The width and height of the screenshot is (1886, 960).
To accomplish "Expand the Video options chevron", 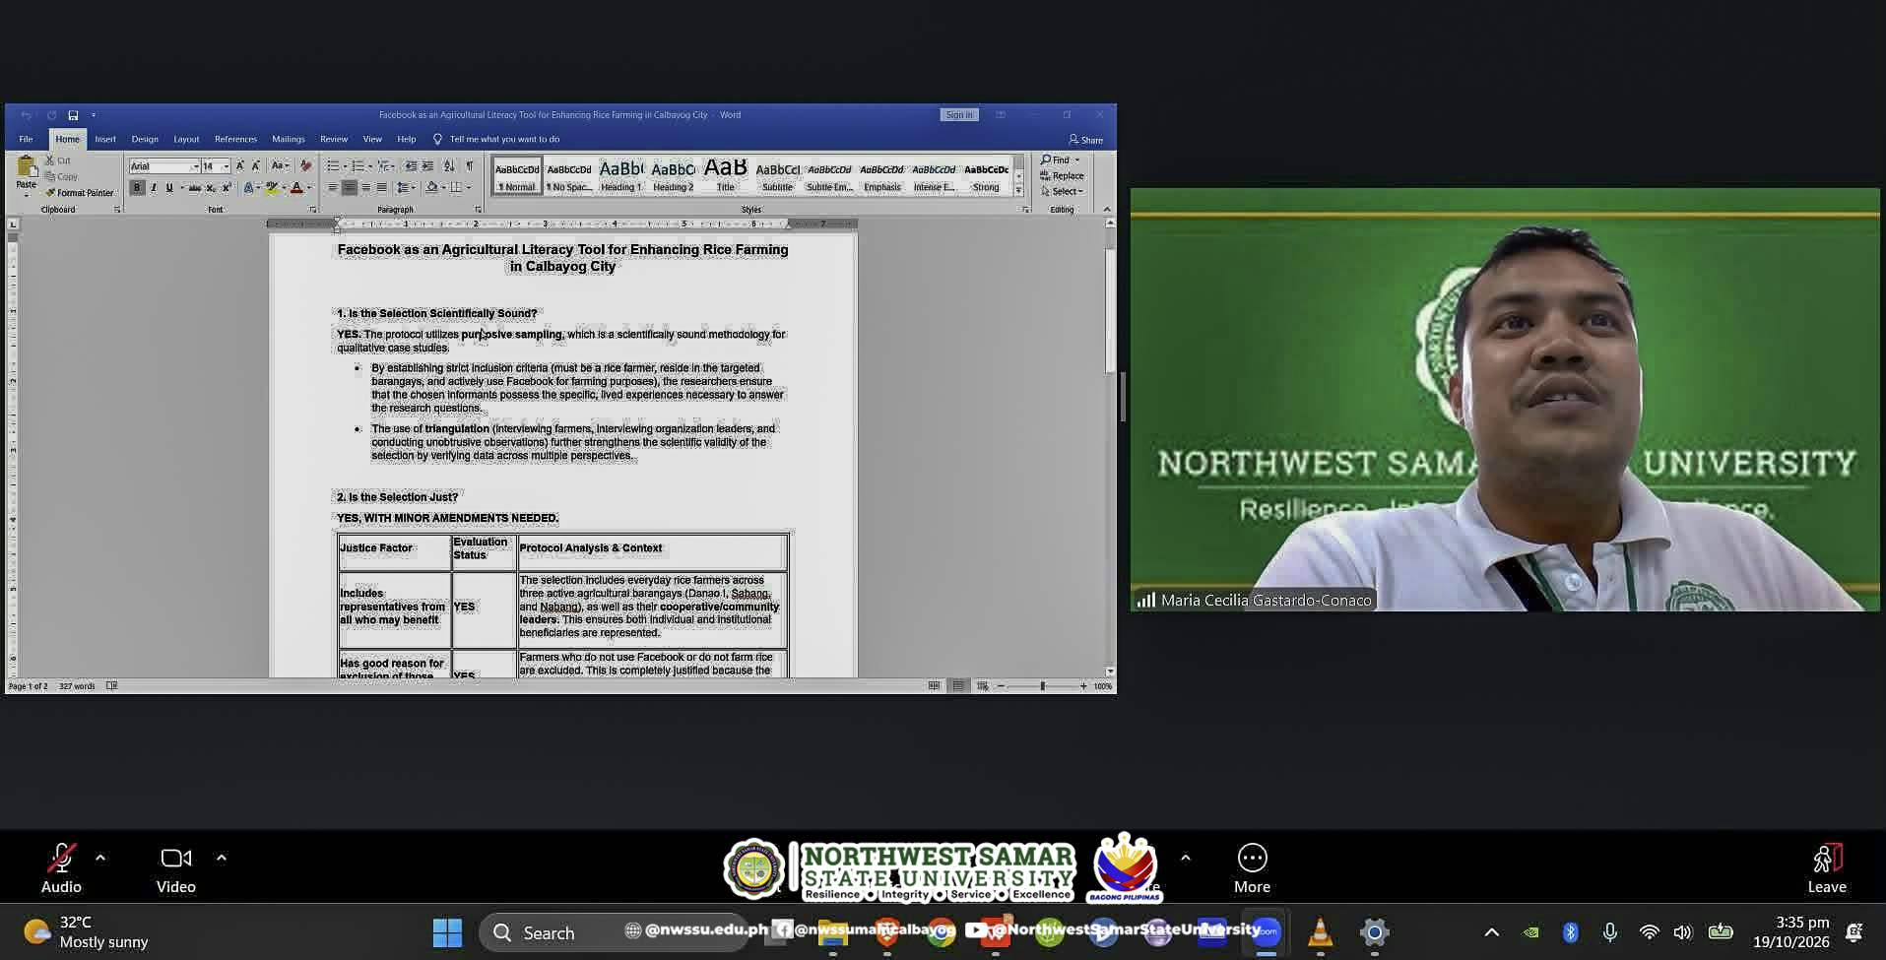I will (222, 858).
